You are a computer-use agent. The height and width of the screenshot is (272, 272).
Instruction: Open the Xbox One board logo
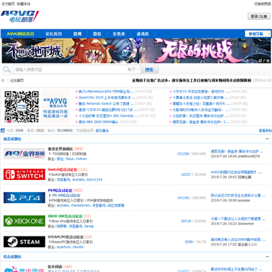click(x=24, y=221)
